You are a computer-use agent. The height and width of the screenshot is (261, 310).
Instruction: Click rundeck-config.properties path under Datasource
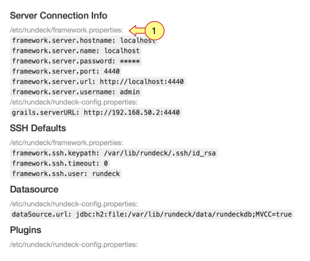pyautogui.click(x=74, y=204)
